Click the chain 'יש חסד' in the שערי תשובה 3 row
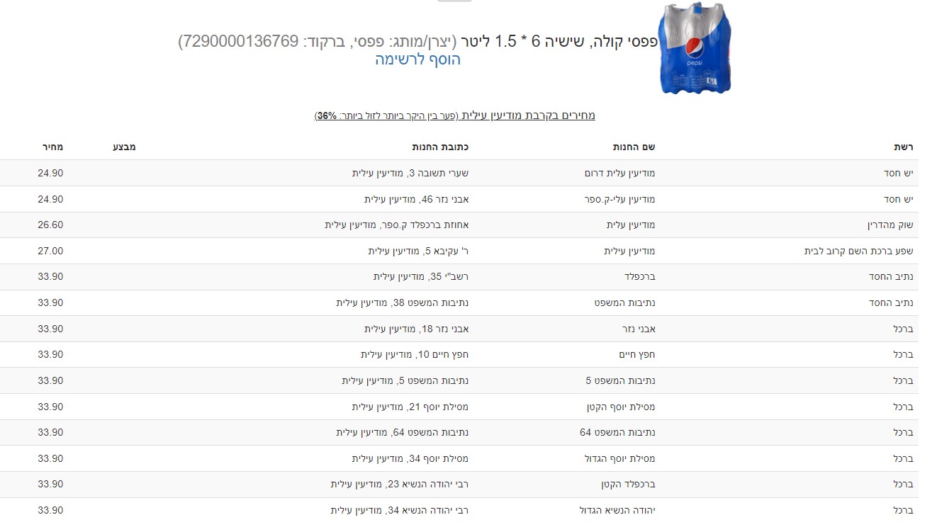 (x=899, y=174)
